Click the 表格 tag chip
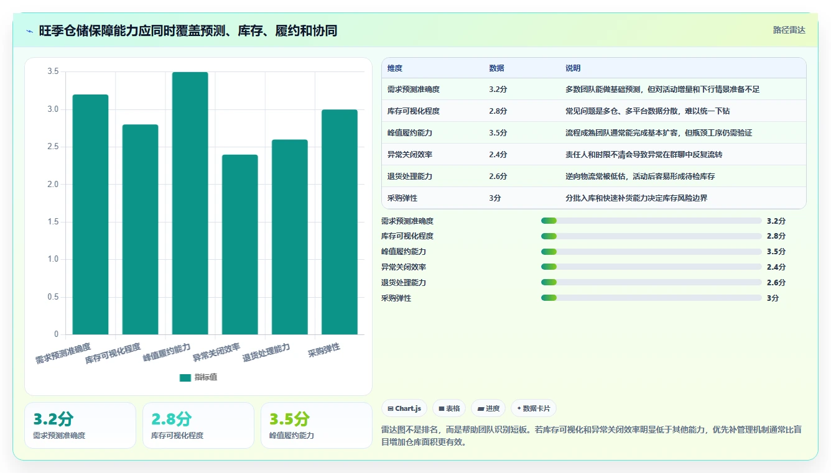Viewport: 831px width, 473px height. tap(449, 408)
